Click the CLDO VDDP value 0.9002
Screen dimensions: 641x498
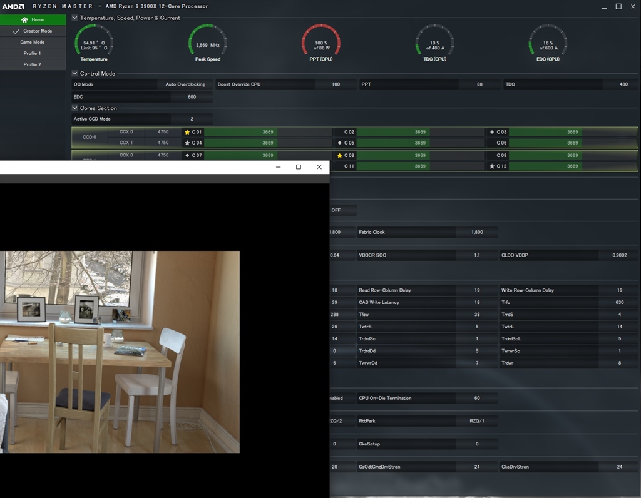pos(619,255)
